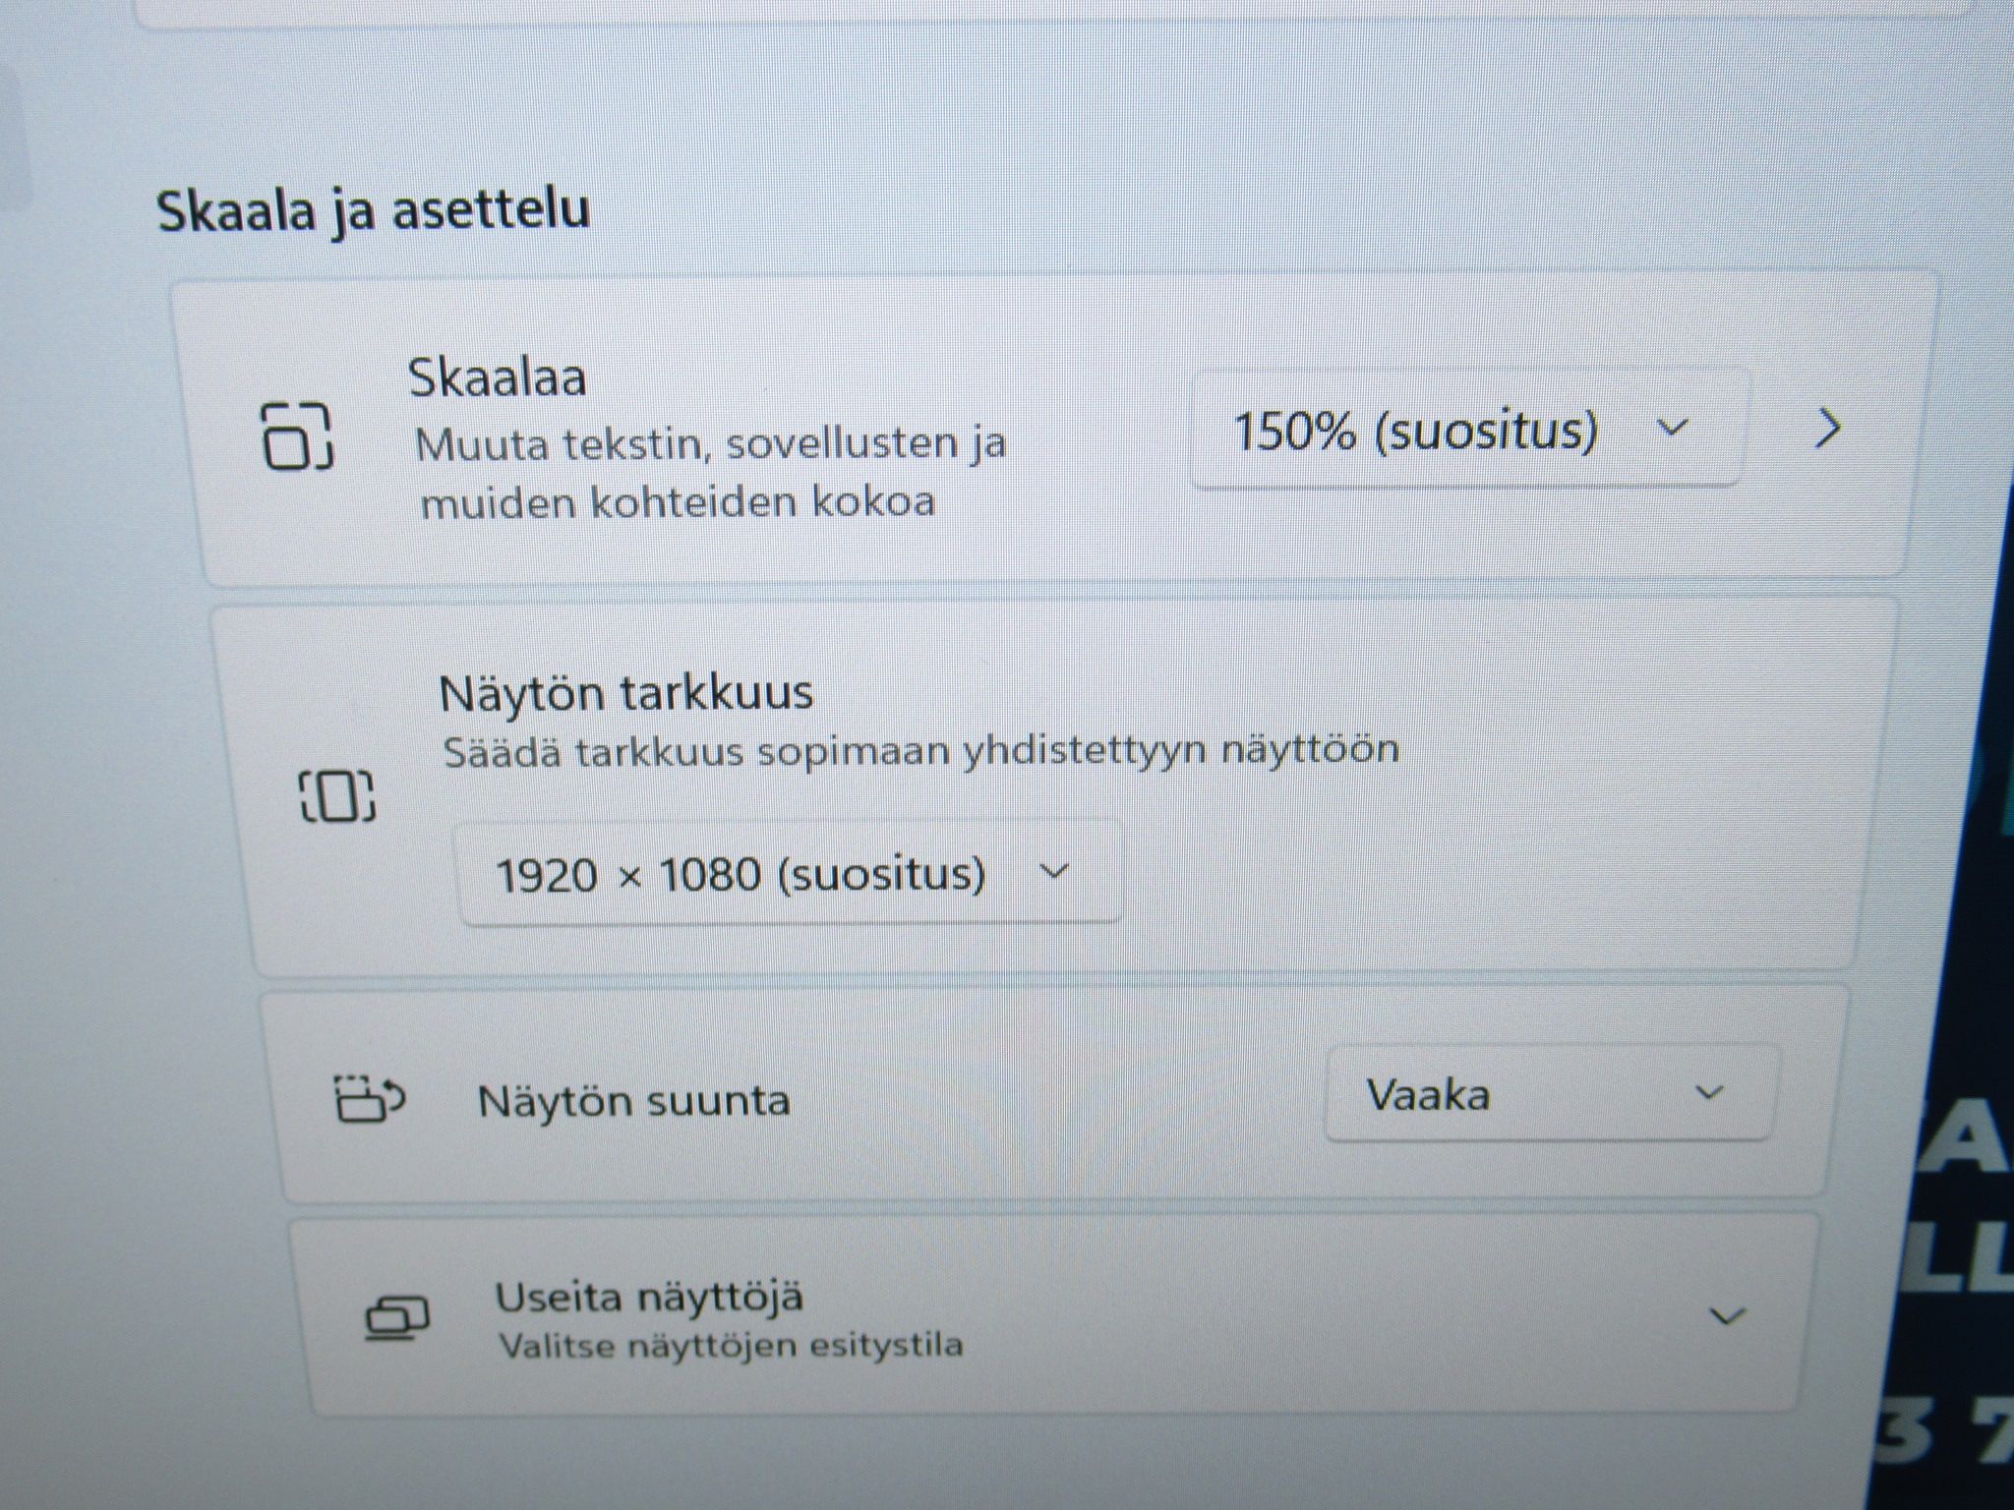Click the Näytön suunta orientation icon

[x=371, y=1098]
